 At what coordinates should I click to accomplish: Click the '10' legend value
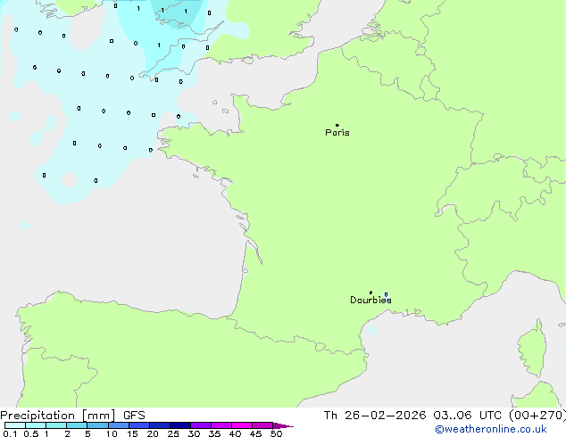click(112, 433)
